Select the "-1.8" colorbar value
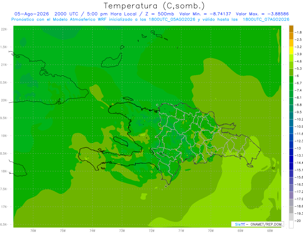This screenshot has height=234, width=303. pyautogui.click(x=298, y=32)
